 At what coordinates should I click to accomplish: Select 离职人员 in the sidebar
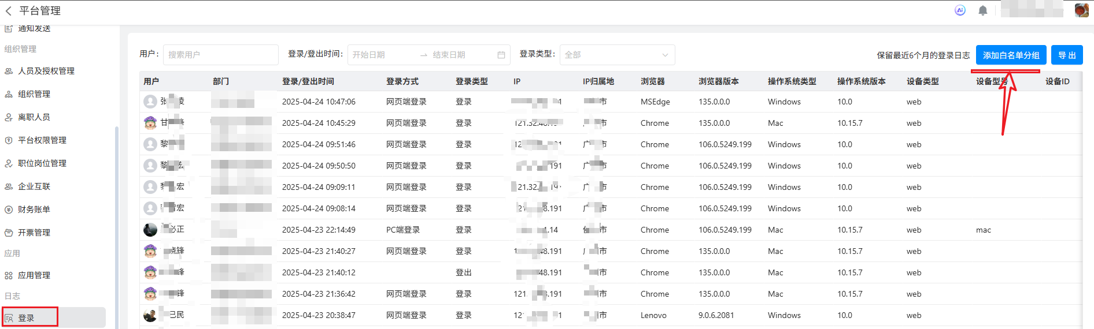pos(34,117)
